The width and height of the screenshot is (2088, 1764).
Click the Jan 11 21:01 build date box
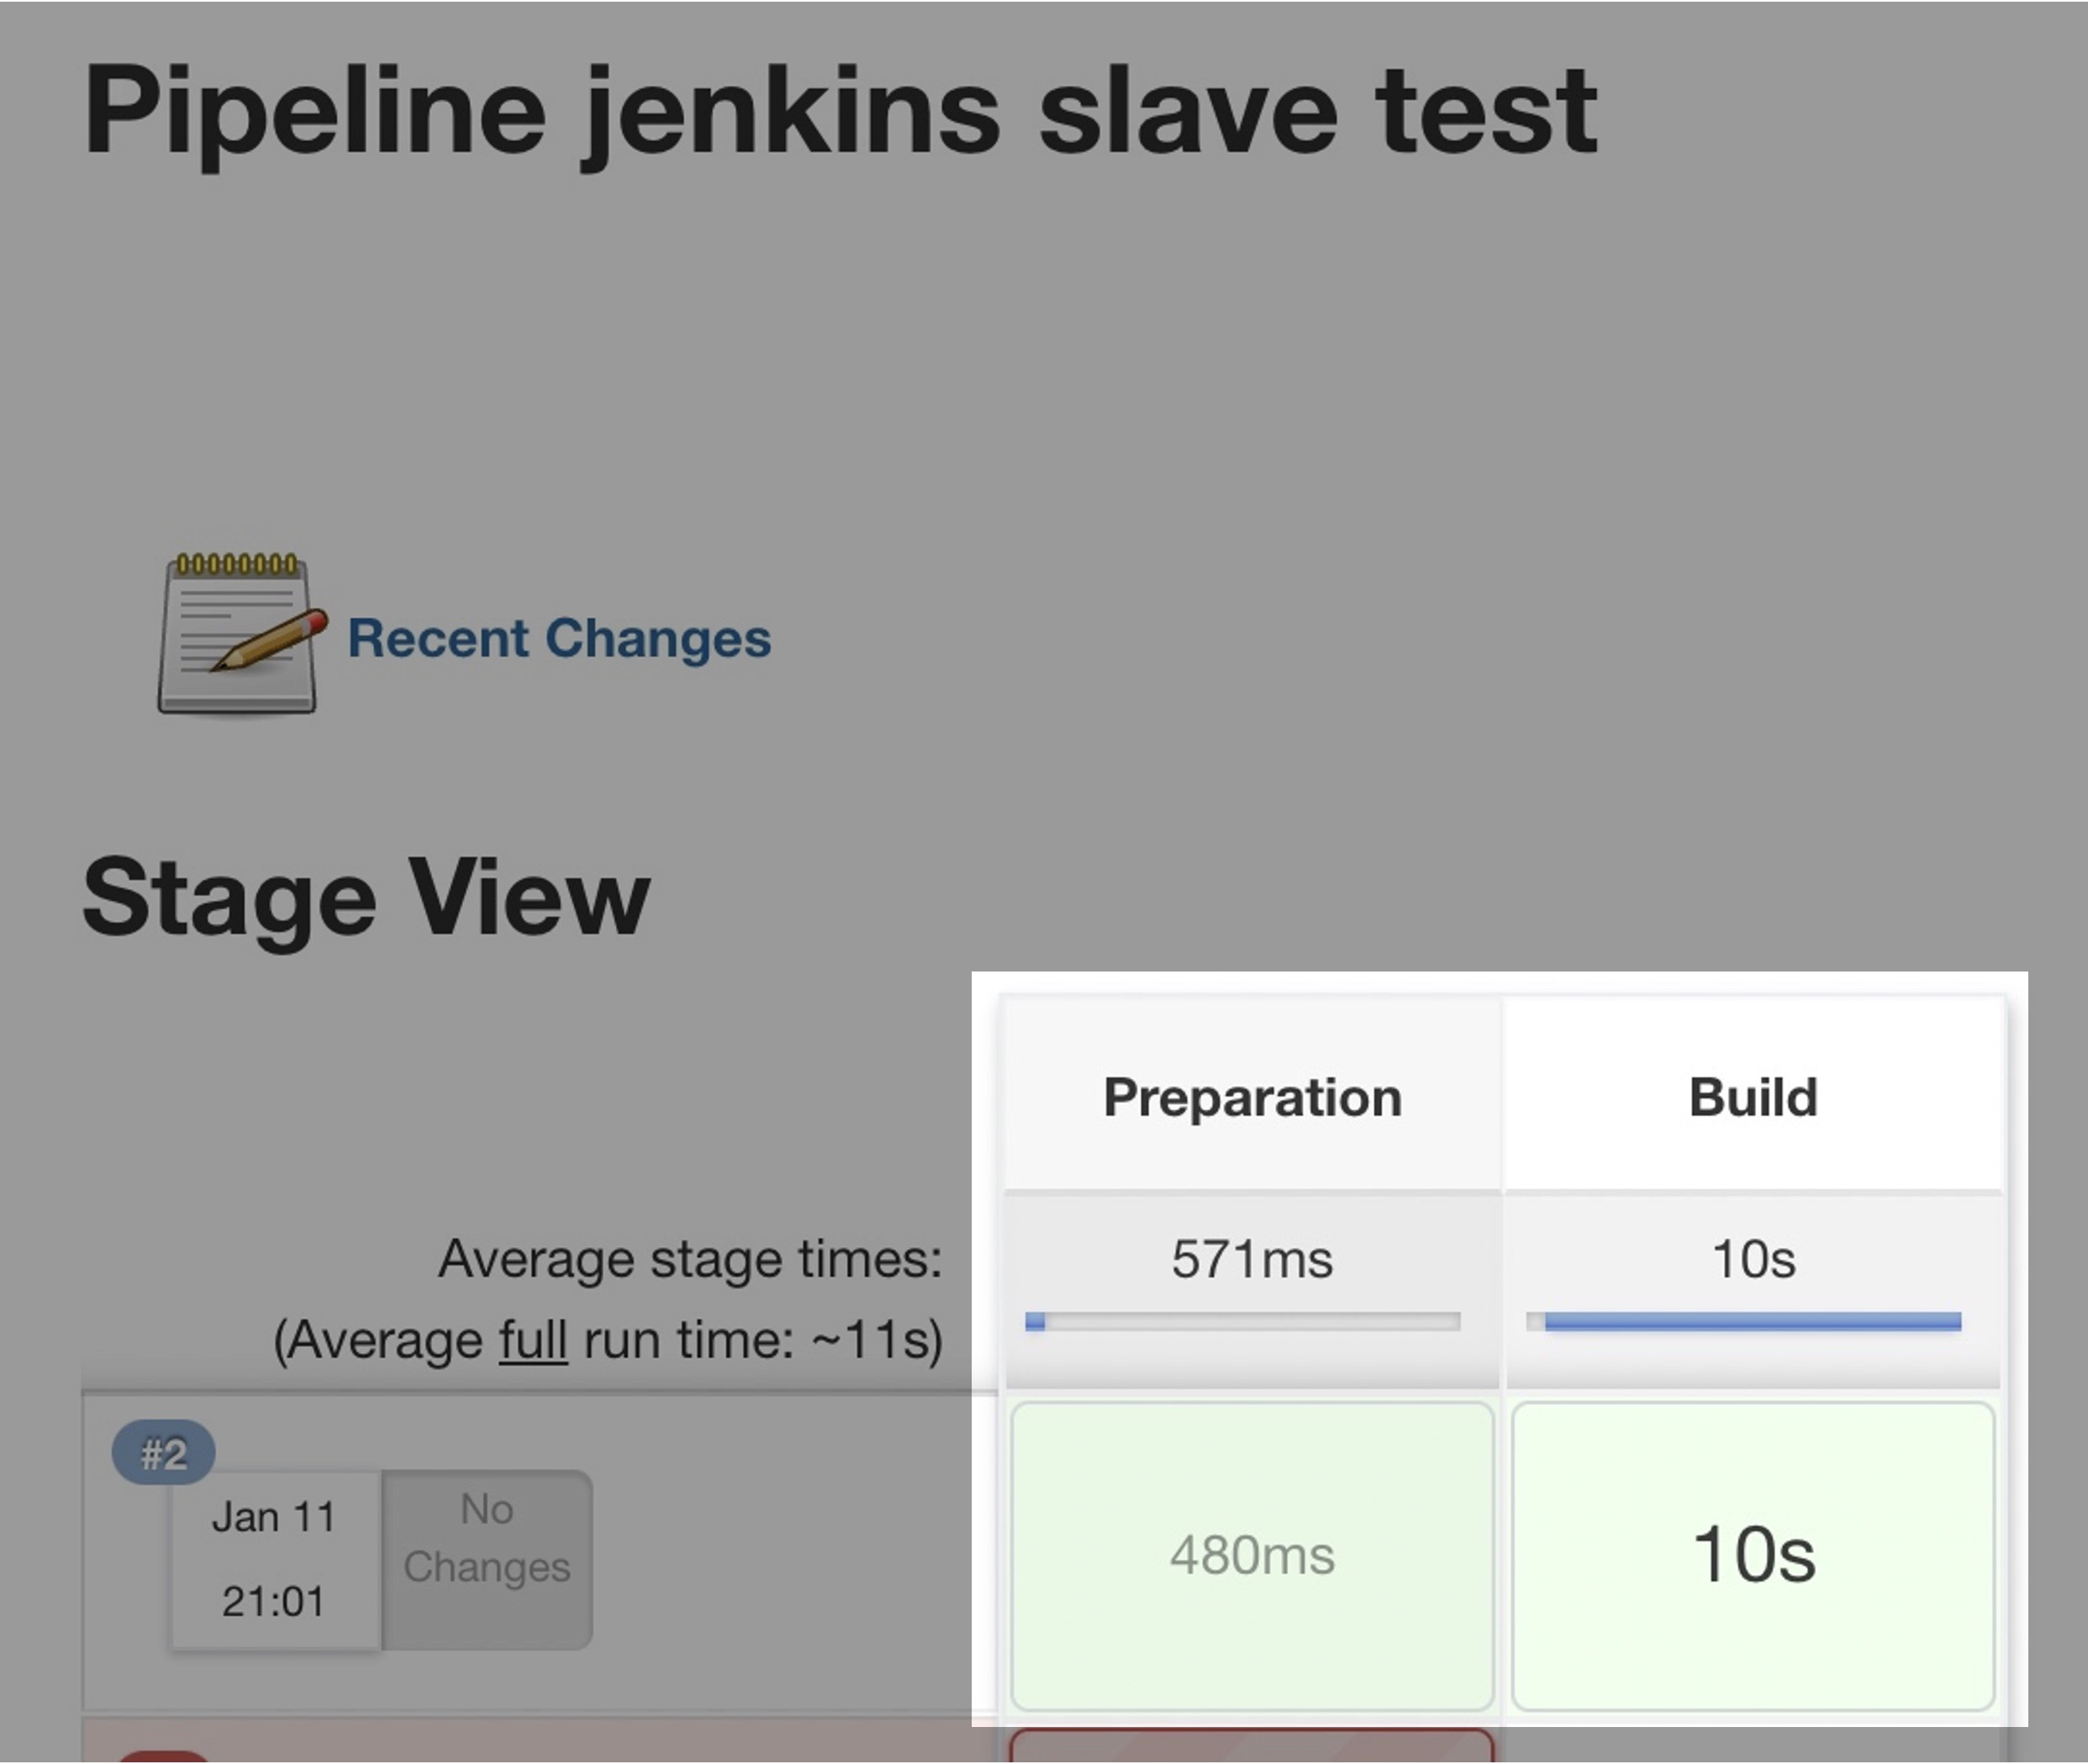(273, 1559)
